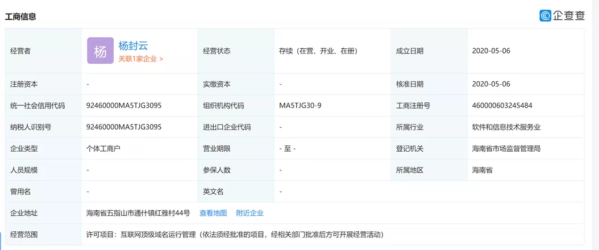This screenshot has height=250, width=599.
Task: Click the 企查查 logo icon
Action: pos(546,15)
